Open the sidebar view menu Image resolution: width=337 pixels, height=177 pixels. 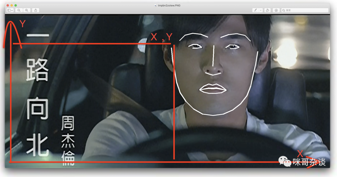coord(10,10)
